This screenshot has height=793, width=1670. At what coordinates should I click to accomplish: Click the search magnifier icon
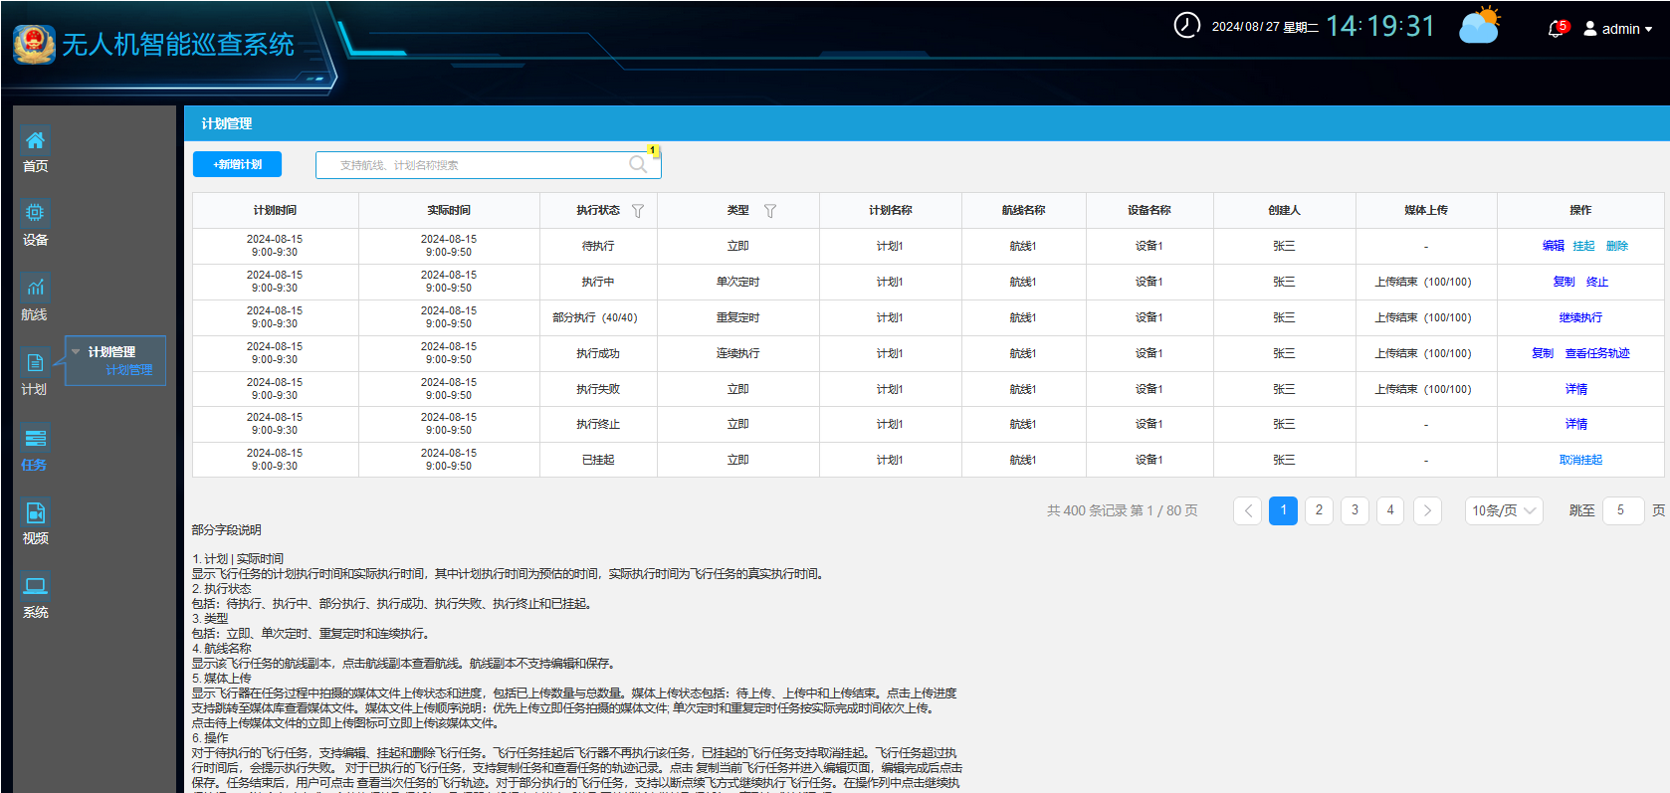[x=638, y=164]
